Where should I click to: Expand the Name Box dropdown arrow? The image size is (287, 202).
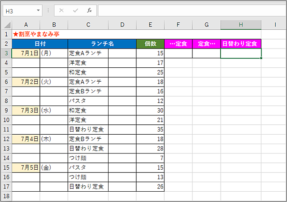pos(38,10)
